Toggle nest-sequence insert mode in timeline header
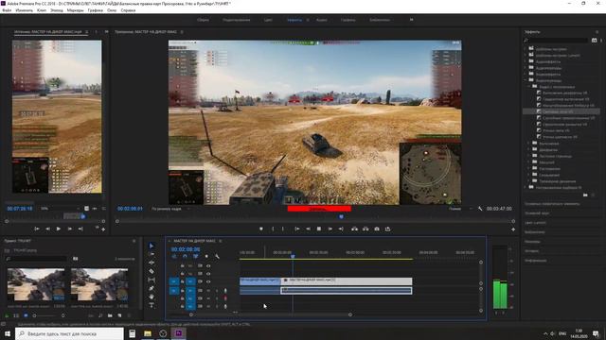Viewport: 606px width, 340px height. tap(174, 256)
